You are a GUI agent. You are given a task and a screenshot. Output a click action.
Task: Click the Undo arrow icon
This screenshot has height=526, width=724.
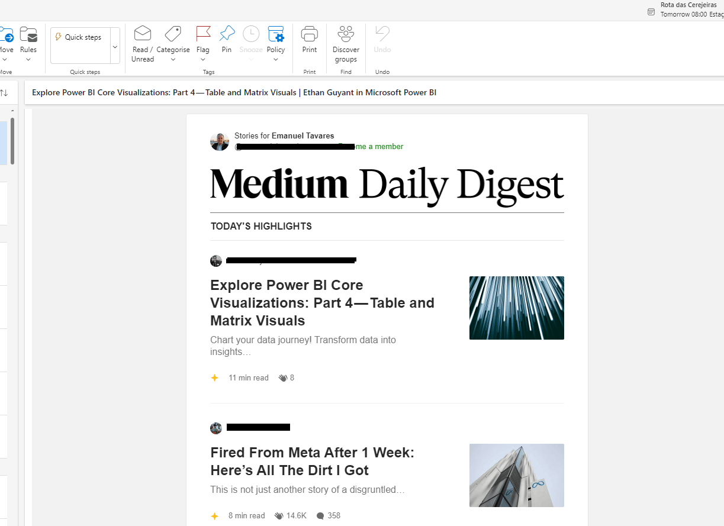click(x=382, y=33)
